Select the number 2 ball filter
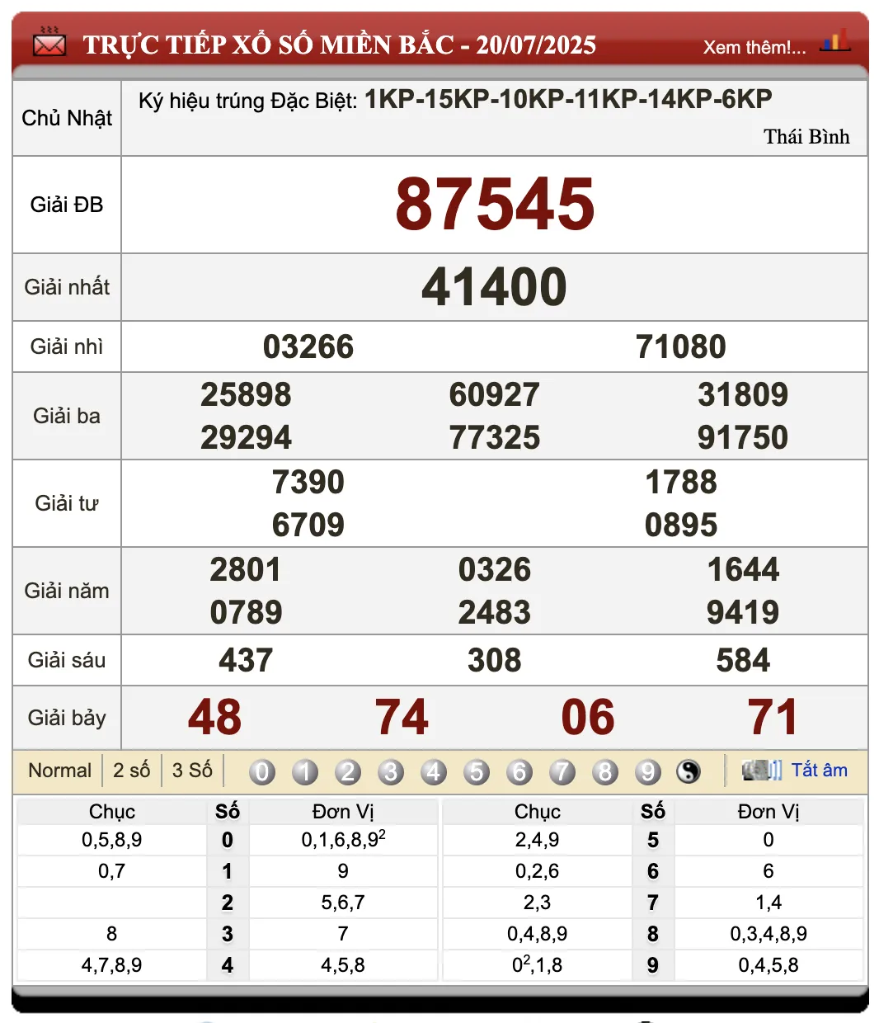The image size is (879, 1023). (x=348, y=772)
